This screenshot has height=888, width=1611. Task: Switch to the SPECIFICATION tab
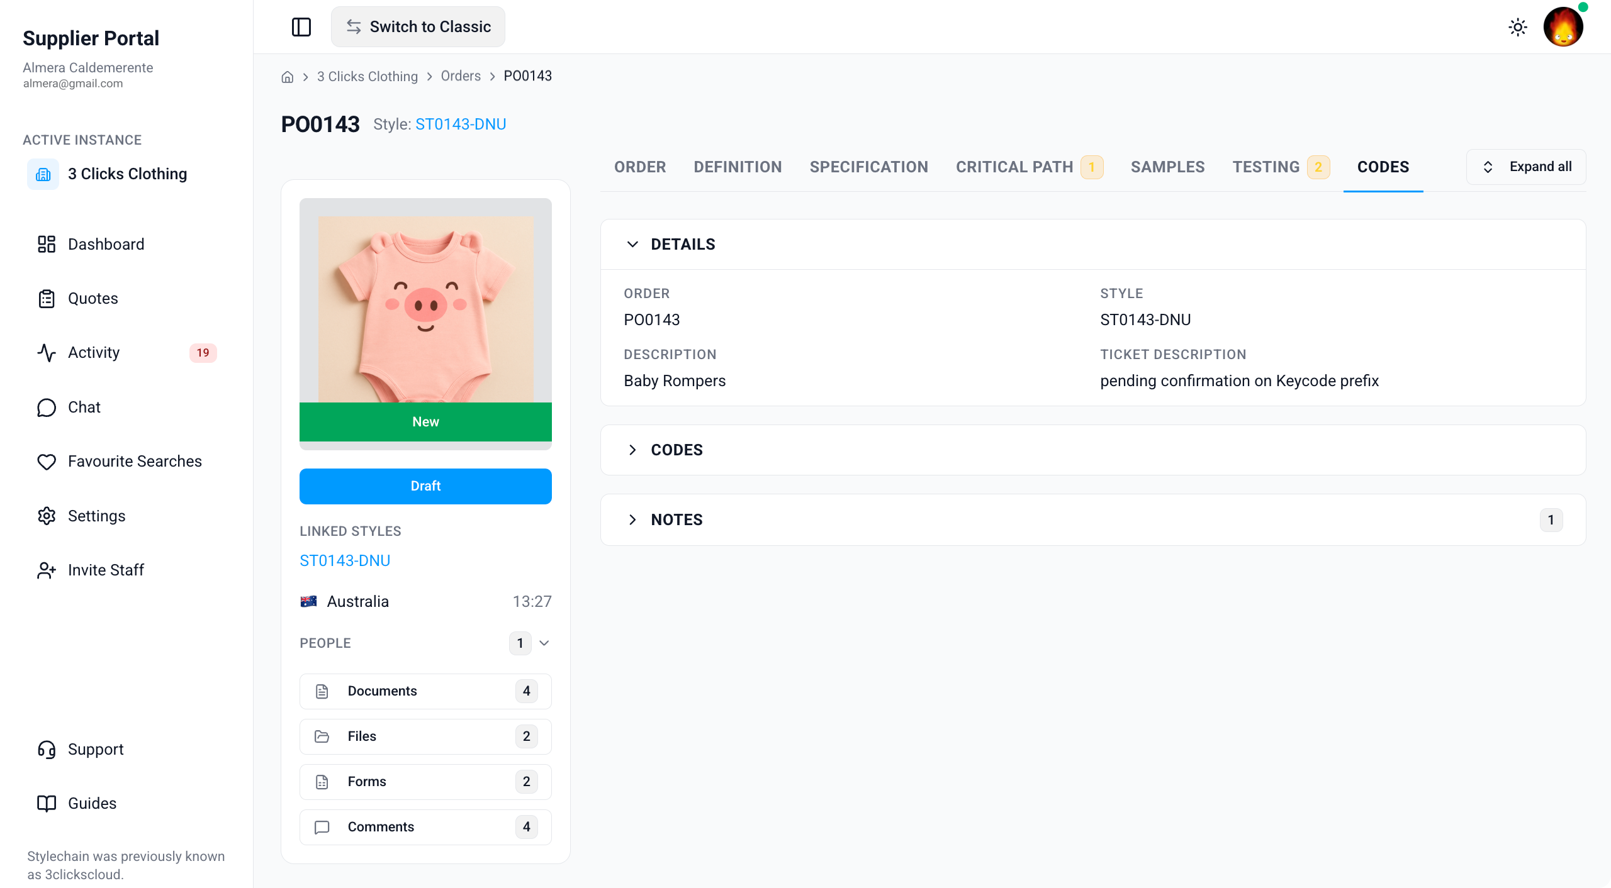(x=869, y=167)
